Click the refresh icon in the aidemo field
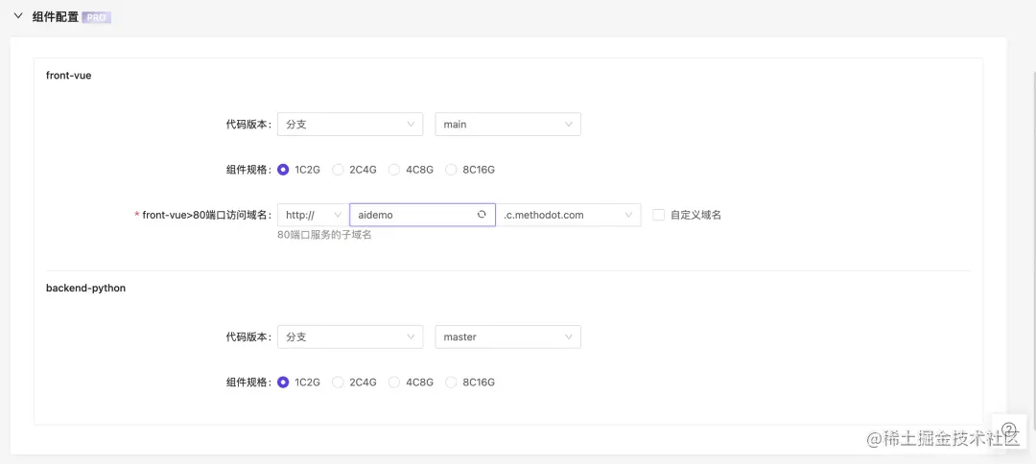Image resolution: width=1036 pixels, height=464 pixels. [482, 215]
